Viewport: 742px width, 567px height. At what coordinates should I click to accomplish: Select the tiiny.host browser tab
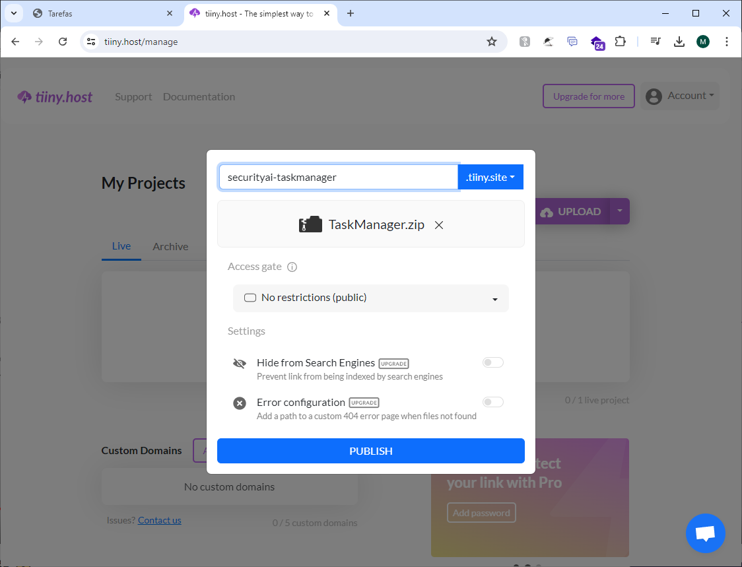tap(260, 13)
